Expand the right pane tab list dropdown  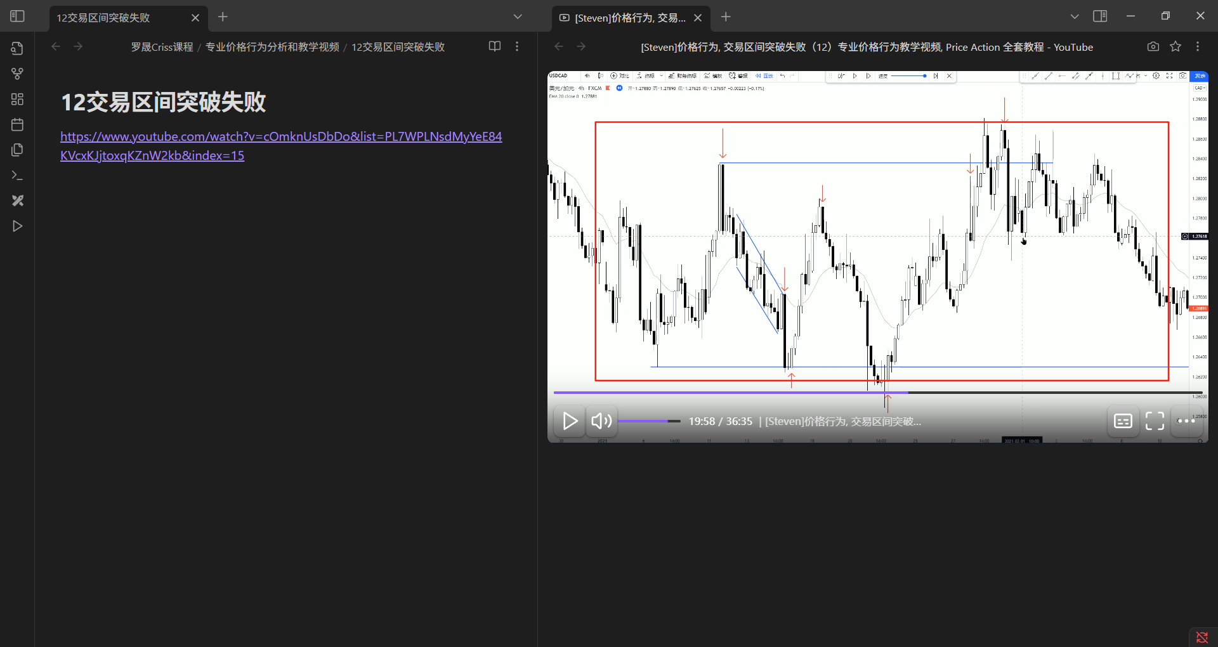tap(1075, 17)
